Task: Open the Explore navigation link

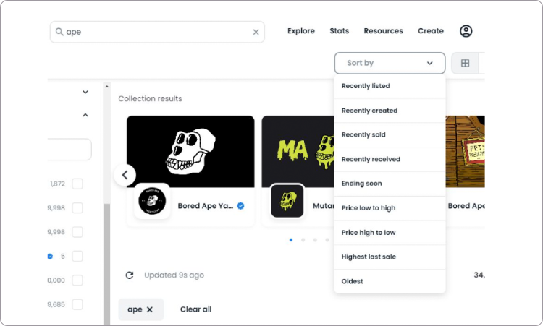Action: [x=300, y=31]
